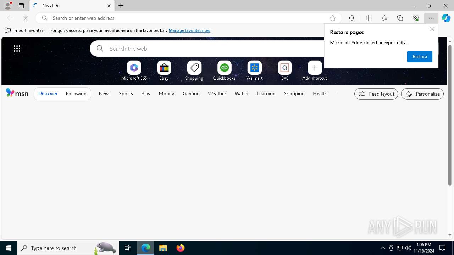Image resolution: width=454 pixels, height=255 pixels.
Task: Open the QVC shortcut
Action: coord(285,71)
